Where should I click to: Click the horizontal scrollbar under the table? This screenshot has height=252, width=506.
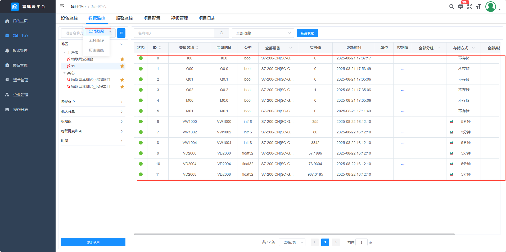point(294,234)
